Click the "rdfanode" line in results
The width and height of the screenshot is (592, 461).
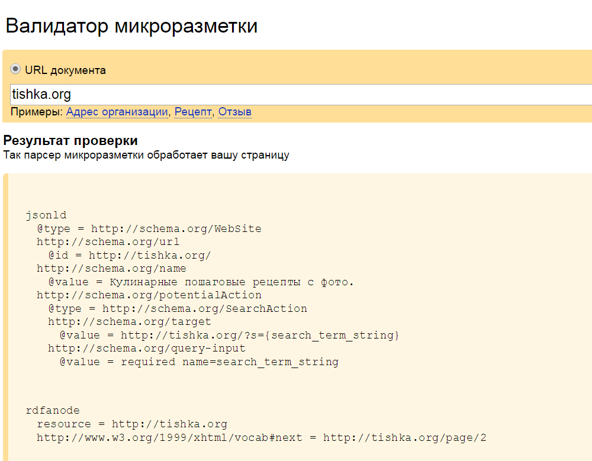(53, 411)
